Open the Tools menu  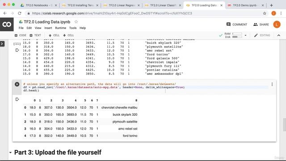coord(73,28)
